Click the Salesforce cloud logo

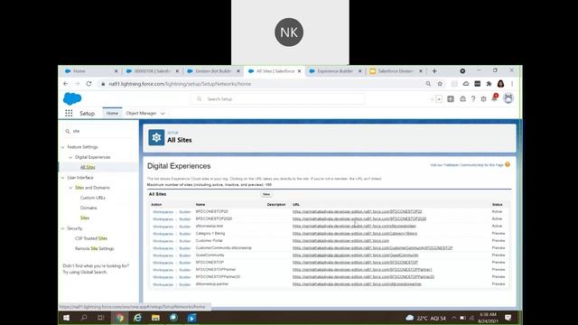click(x=72, y=98)
